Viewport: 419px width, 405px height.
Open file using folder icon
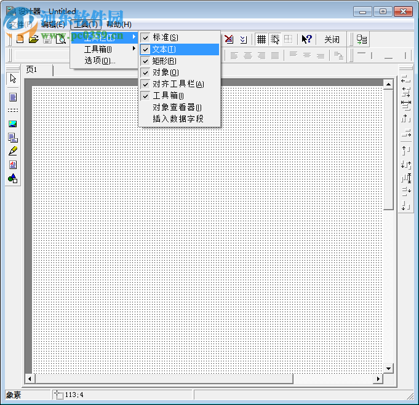[34, 39]
